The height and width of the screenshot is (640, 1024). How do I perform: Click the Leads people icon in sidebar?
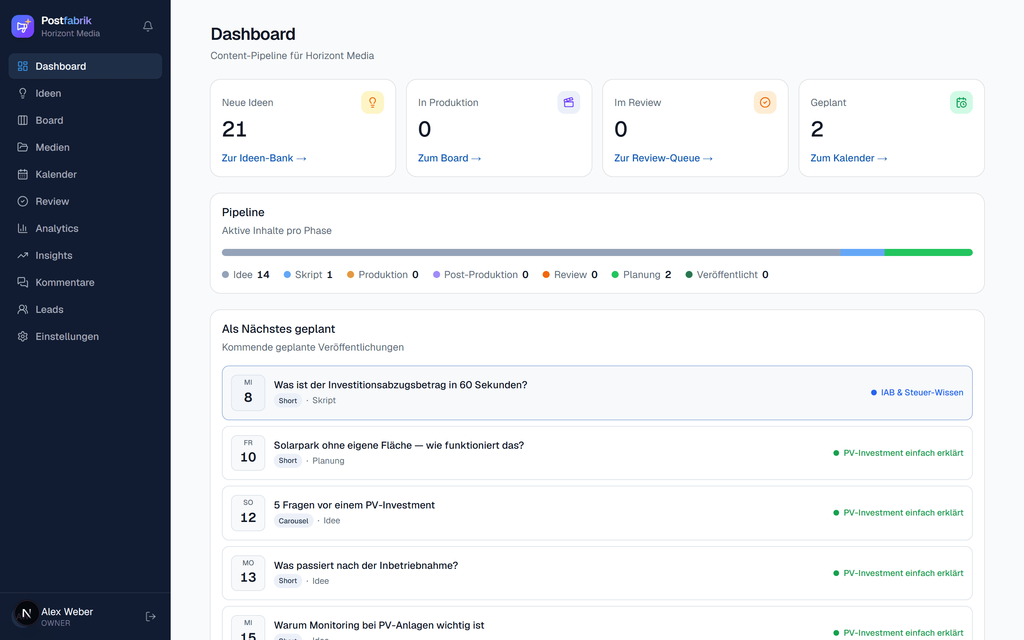(23, 309)
